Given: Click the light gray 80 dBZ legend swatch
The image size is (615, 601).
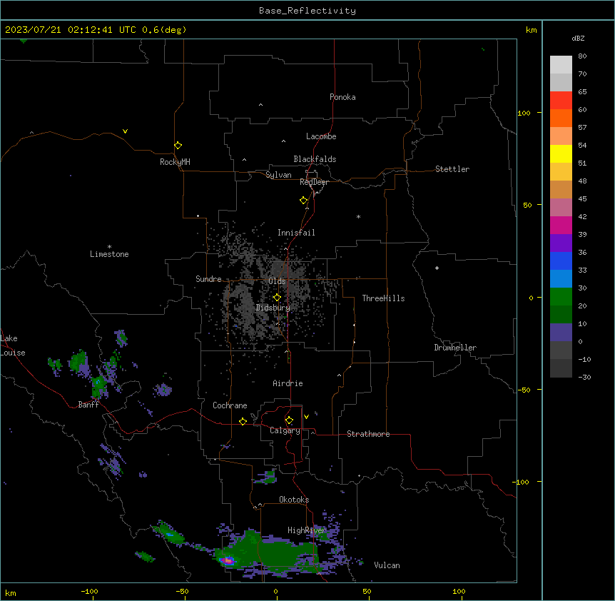Looking at the screenshot, I should (561, 65).
